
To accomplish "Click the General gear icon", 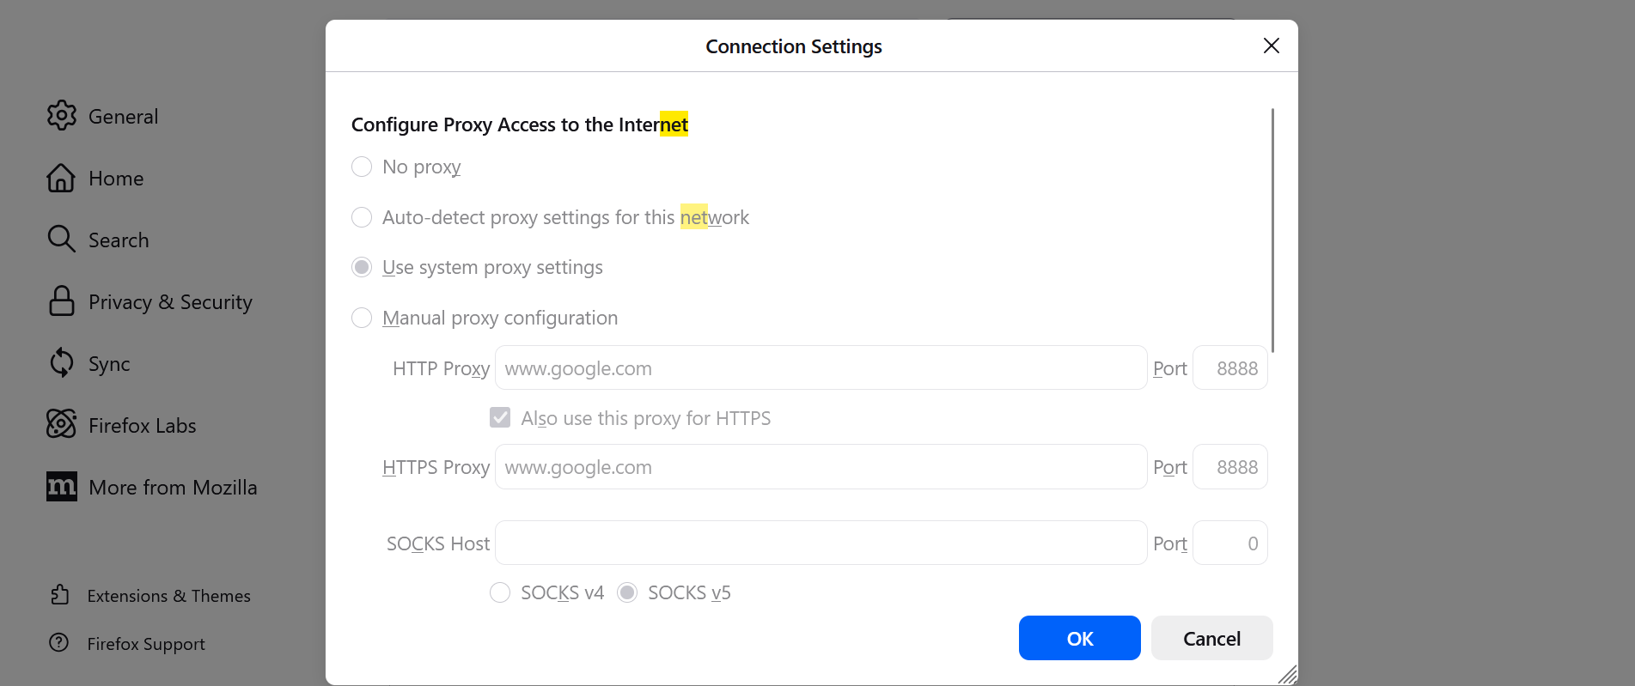I will coord(61,115).
